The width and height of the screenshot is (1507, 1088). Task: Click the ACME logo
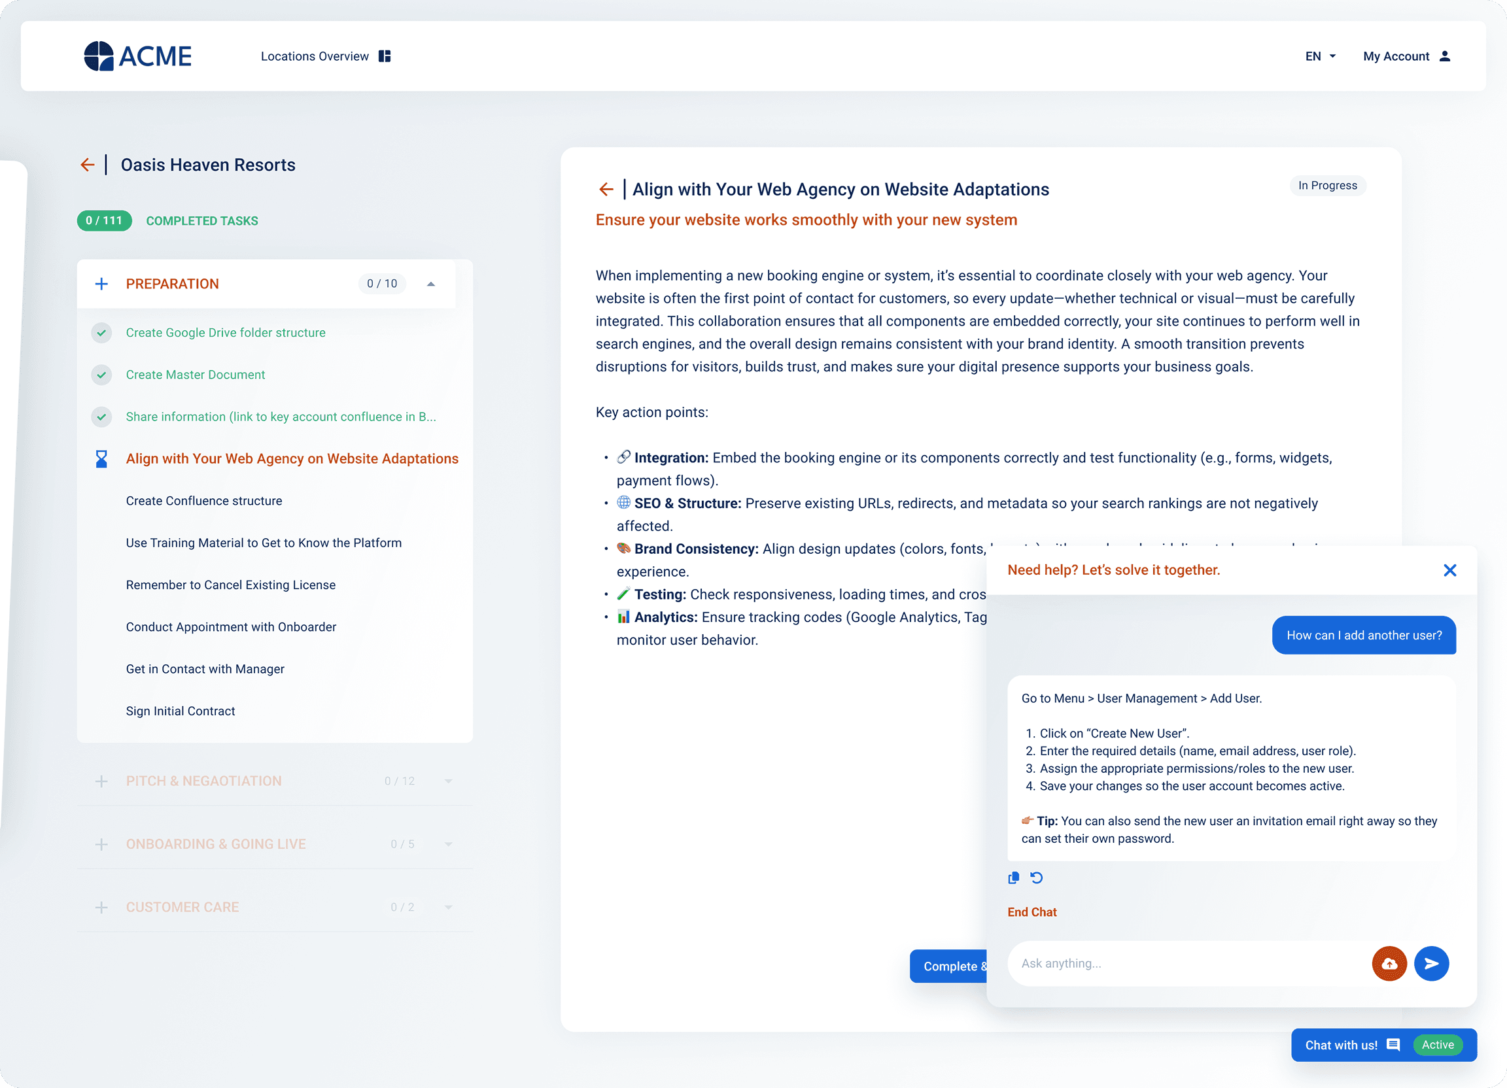137,56
